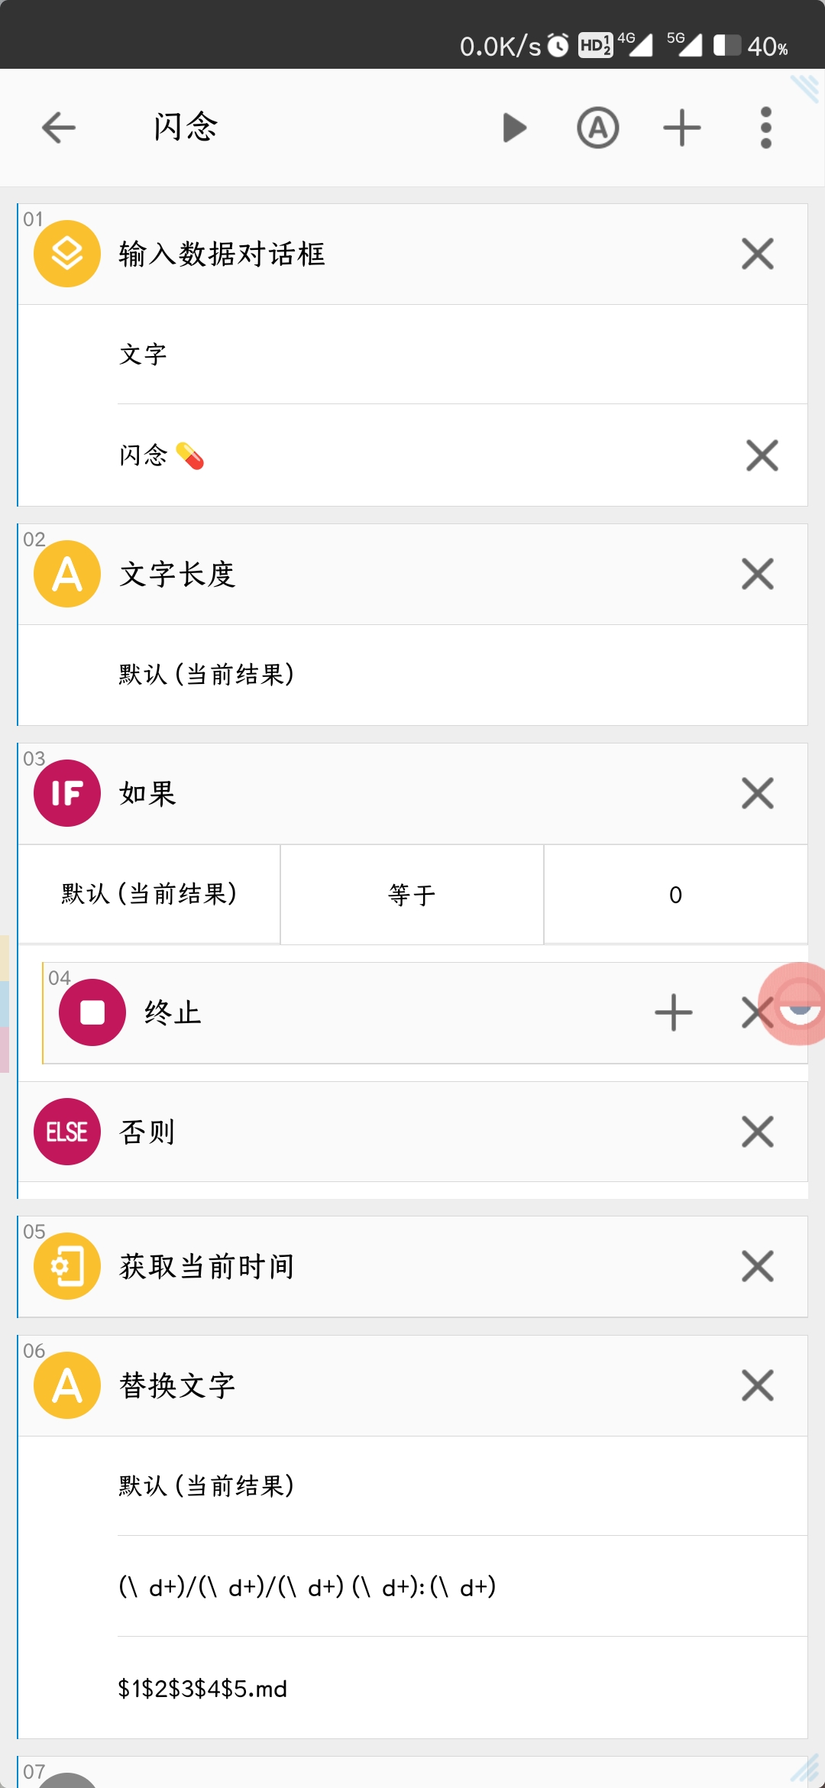Viewport: 825px width, 1788px height.
Task: Open the 等于 comparison operator selector
Action: (412, 895)
